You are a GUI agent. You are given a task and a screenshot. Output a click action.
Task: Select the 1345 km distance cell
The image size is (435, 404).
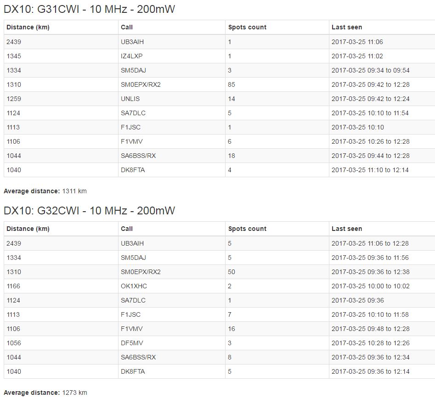click(14, 56)
